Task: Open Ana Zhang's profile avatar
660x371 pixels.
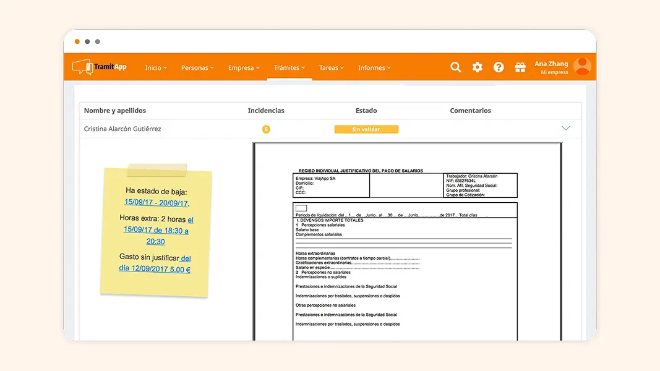Action: (x=582, y=66)
